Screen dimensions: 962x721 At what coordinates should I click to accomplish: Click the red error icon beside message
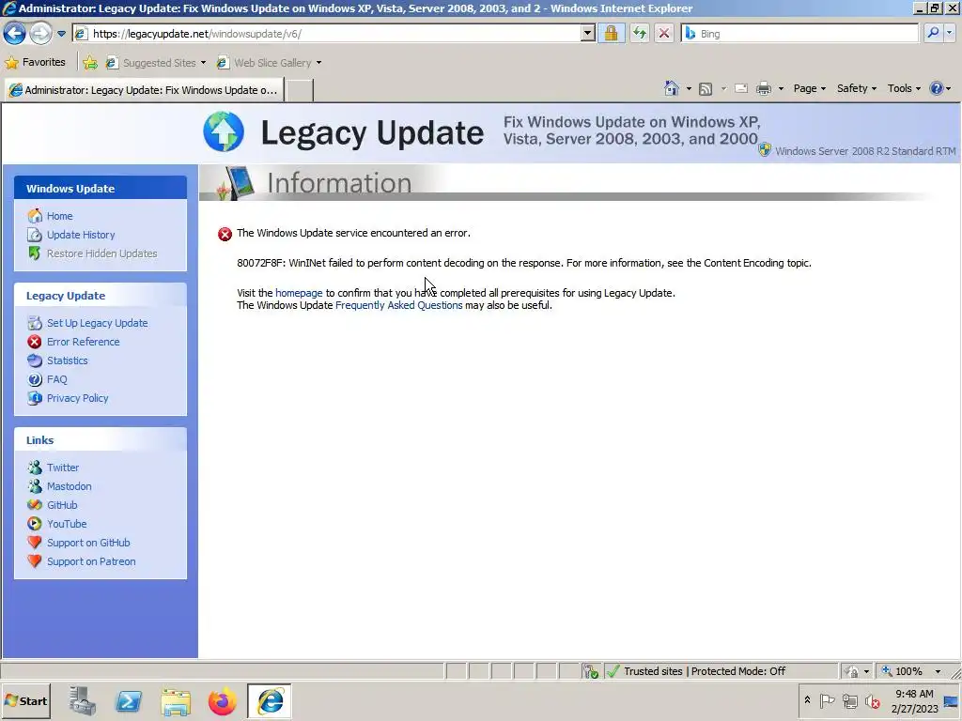coord(225,234)
